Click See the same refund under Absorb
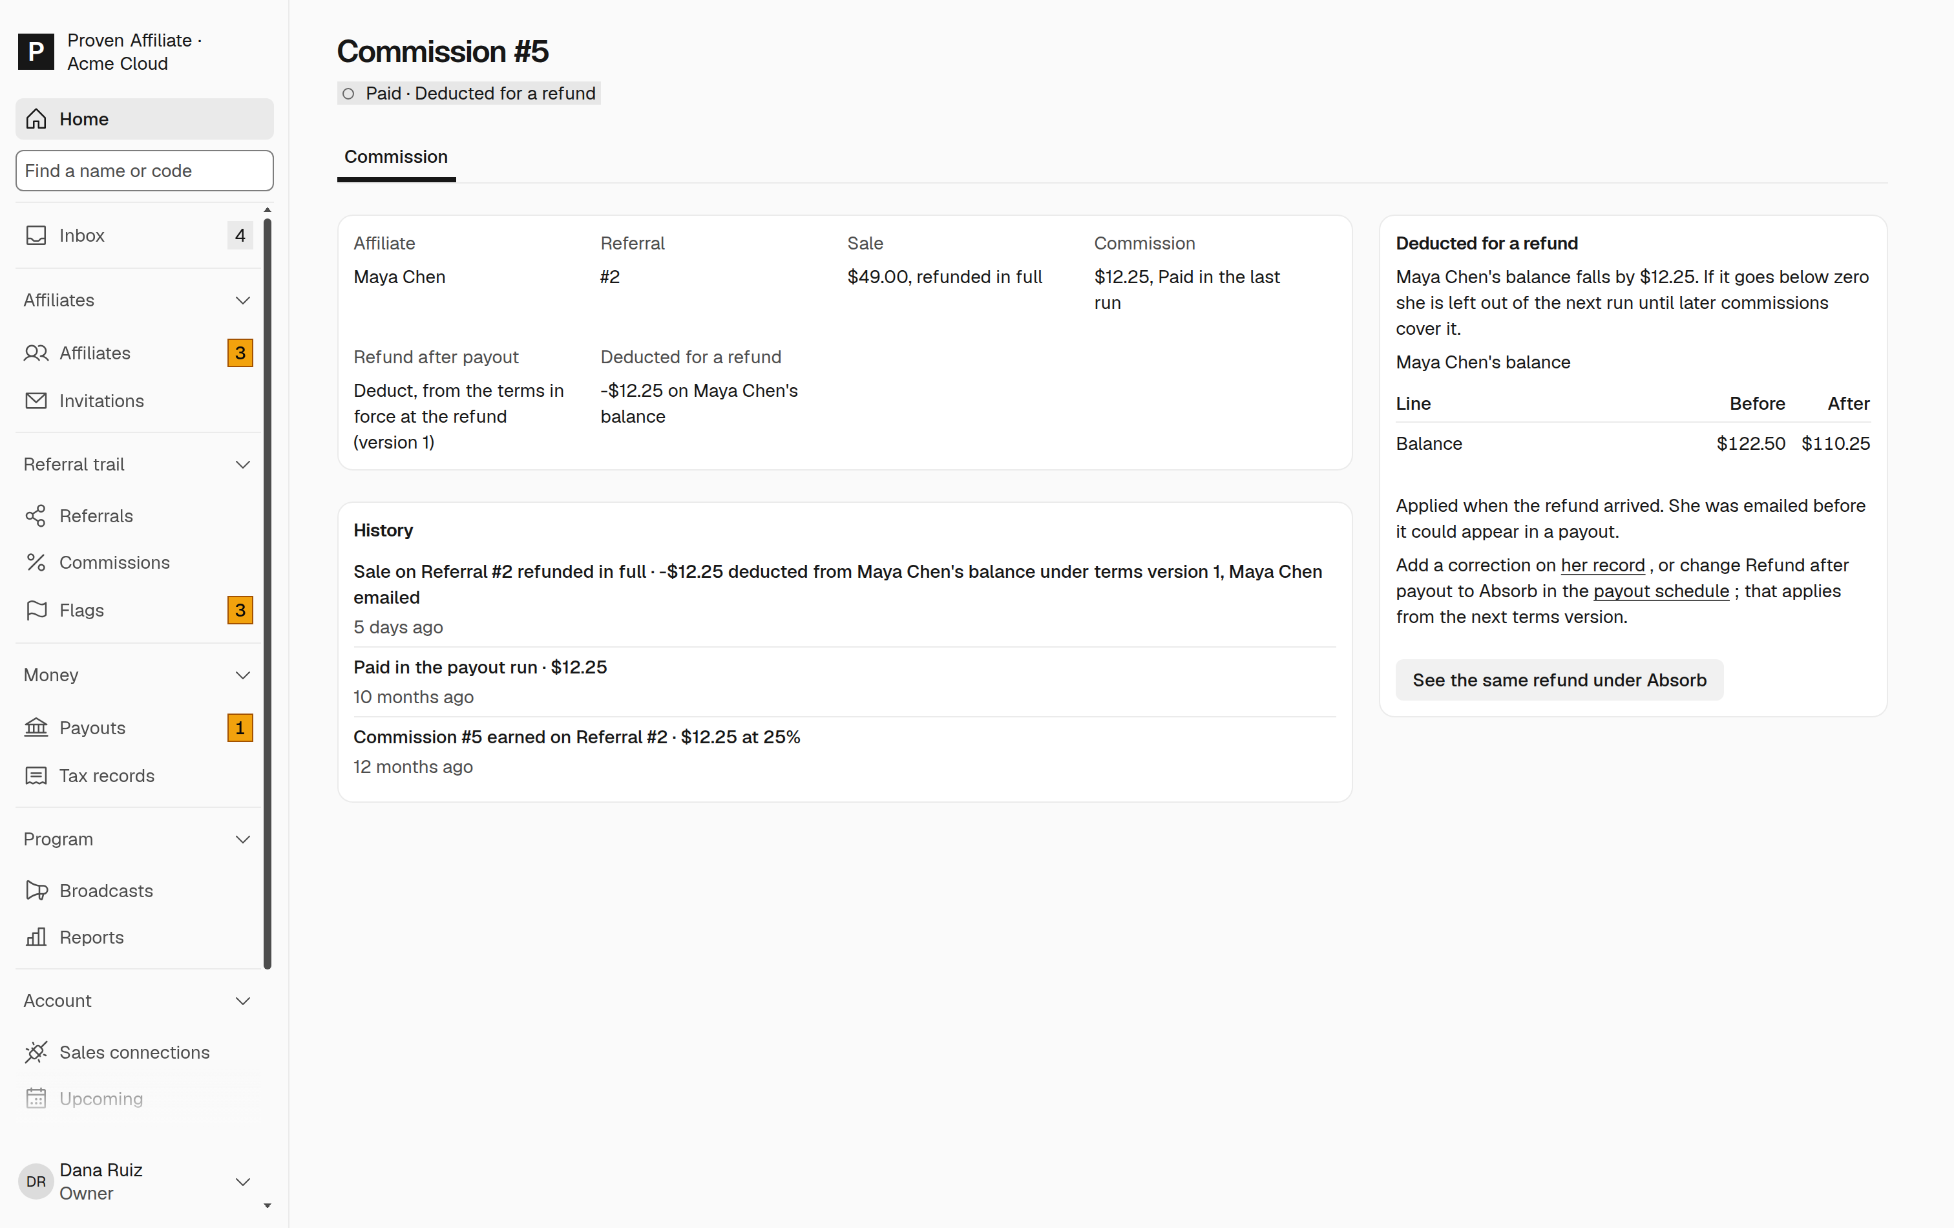The image size is (1954, 1228). (1559, 680)
